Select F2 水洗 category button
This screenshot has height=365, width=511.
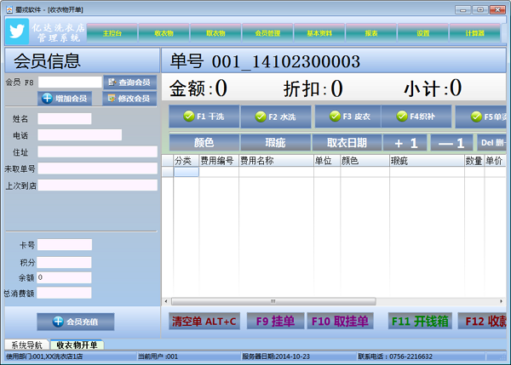[x=276, y=117]
